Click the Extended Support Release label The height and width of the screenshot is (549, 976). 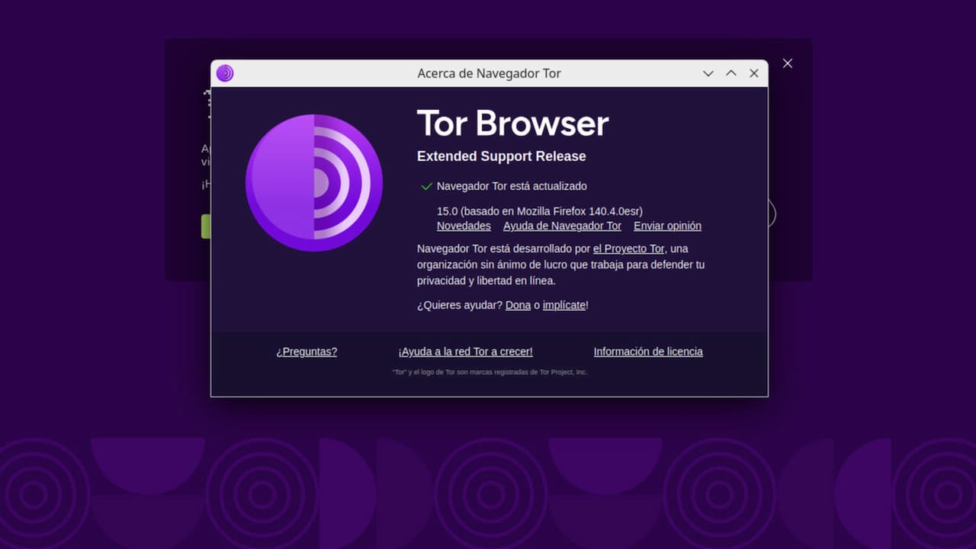501,156
